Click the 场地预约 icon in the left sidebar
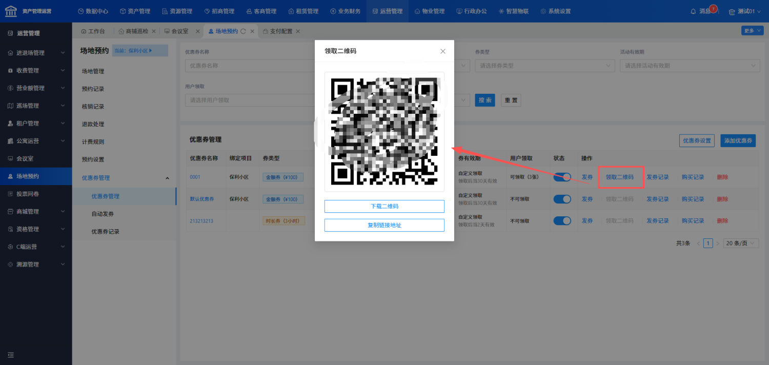This screenshot has height=365, width=769. (10, 176)
